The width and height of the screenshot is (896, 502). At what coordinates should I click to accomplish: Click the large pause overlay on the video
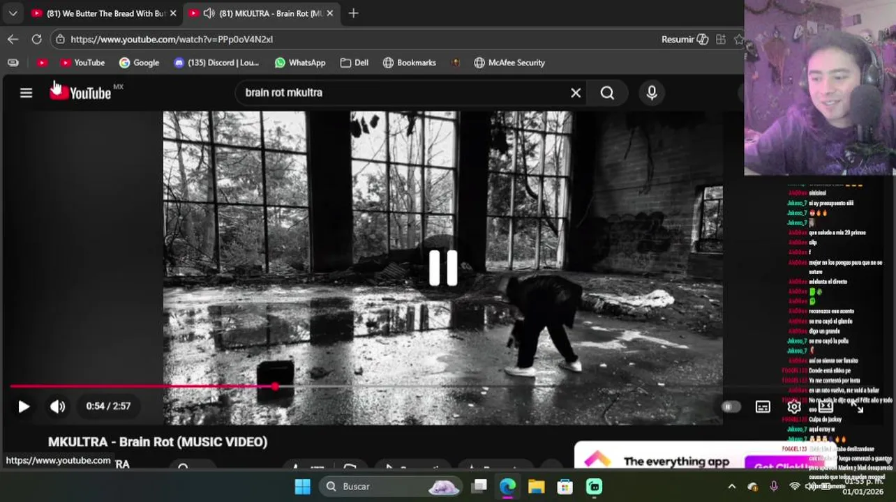point(443,268)
